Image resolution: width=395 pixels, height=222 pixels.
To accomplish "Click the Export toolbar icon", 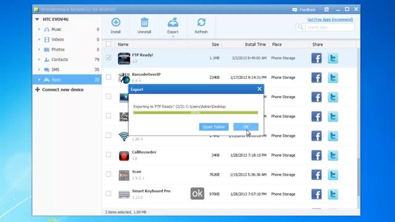I will pyautogui.click(x=173, y=22).
